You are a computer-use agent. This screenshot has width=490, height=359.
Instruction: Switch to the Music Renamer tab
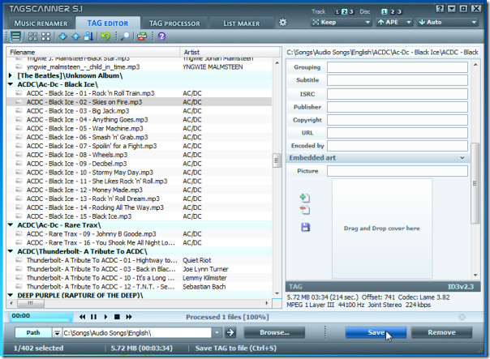click(41, 24)
